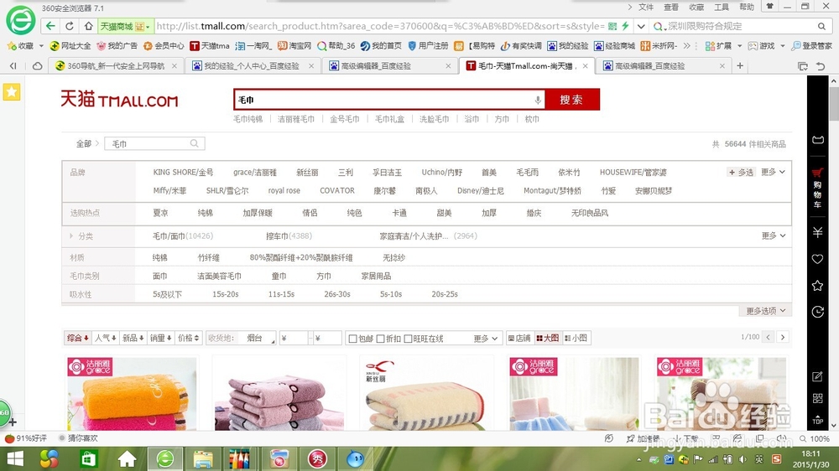Image resolution: width=839 pixels, height=471 pixels.
Task: Open 淘宝网 bookmark in favorites bar
Action: pyautogui.click(x=294, y=46)
